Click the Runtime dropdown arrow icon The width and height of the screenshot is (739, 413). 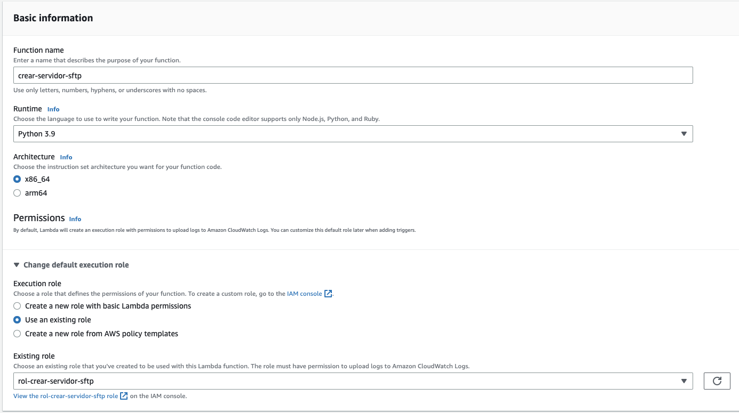pos(684,134)
